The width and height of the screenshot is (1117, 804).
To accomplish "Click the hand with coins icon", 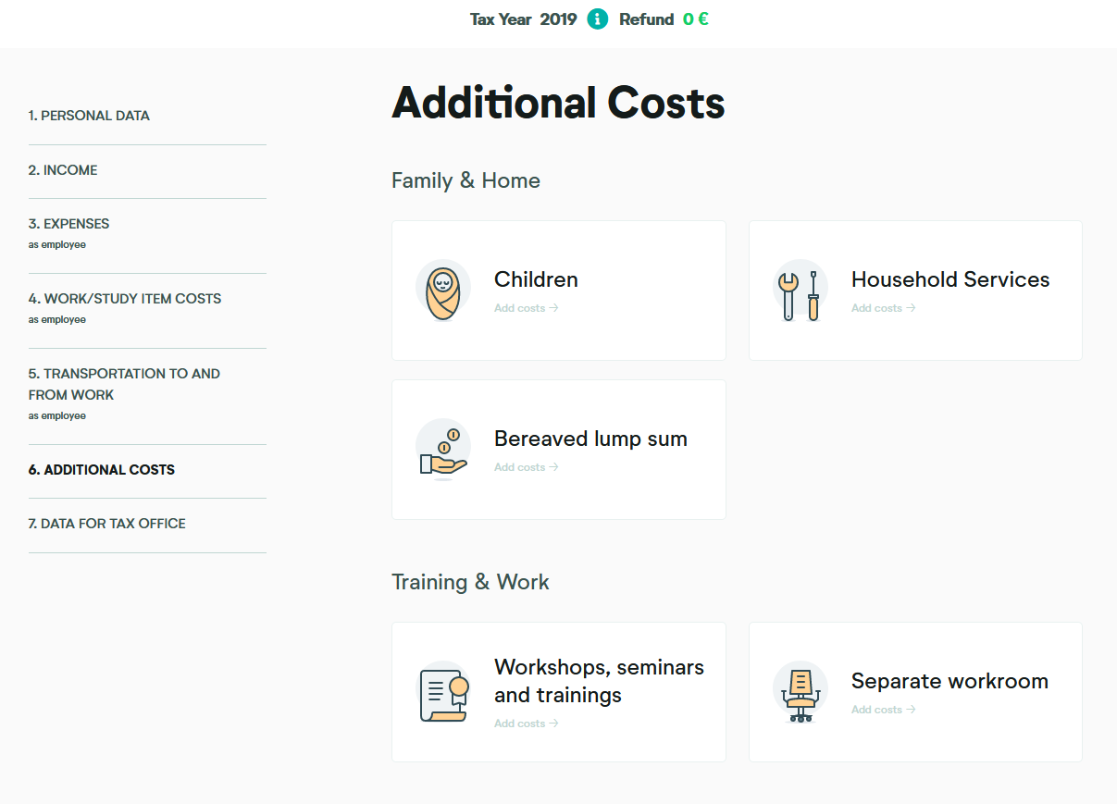I will click(x=443, y=450).
